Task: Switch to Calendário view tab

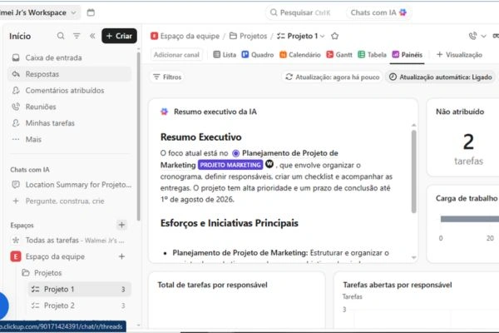Action: click(x=300, y=54)
